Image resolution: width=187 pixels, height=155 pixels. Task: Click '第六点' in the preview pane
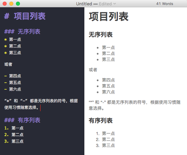coord(108,92)
